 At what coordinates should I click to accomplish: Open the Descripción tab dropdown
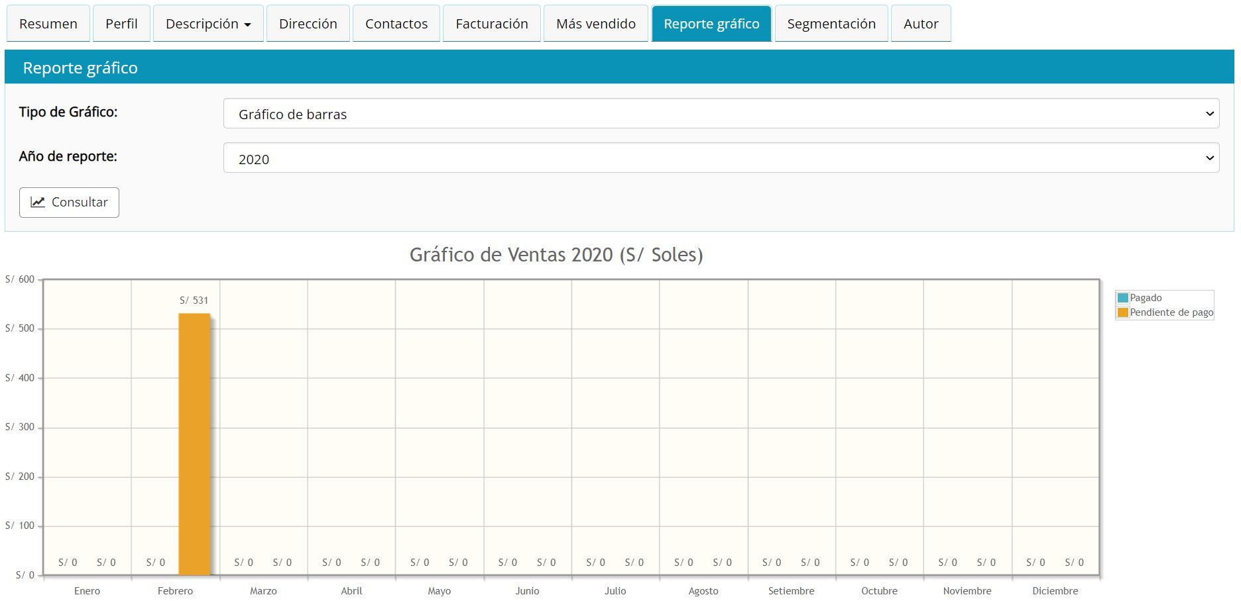point(208,24)
